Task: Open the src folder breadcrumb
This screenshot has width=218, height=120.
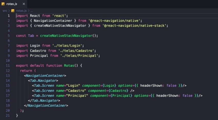Action: click(5, 11)
